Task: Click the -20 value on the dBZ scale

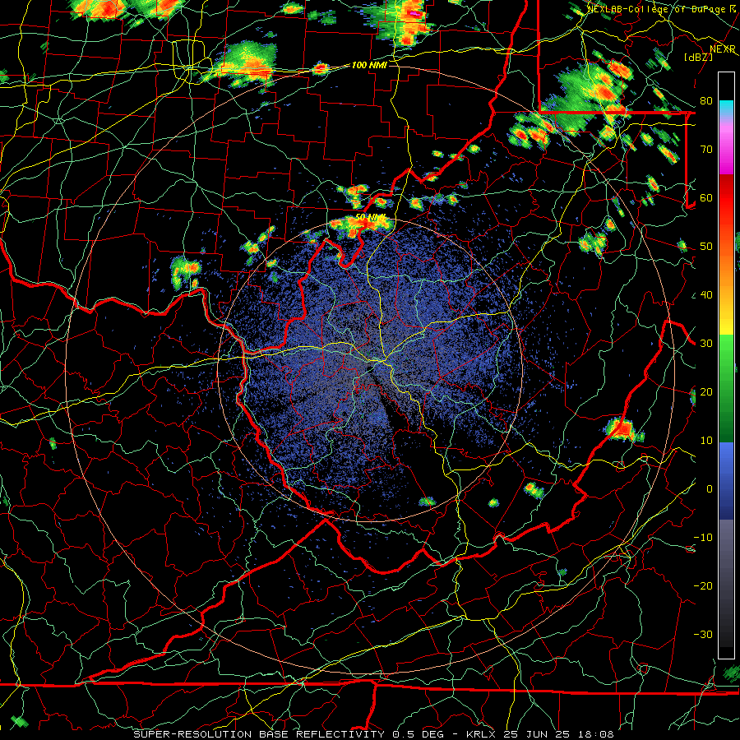Action: (703, 585)
